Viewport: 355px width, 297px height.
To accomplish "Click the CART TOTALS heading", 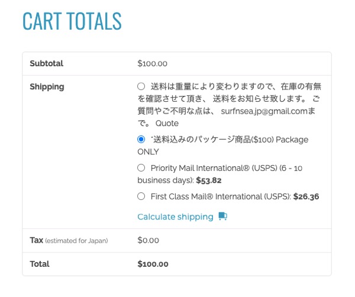I will click(72, 21).
